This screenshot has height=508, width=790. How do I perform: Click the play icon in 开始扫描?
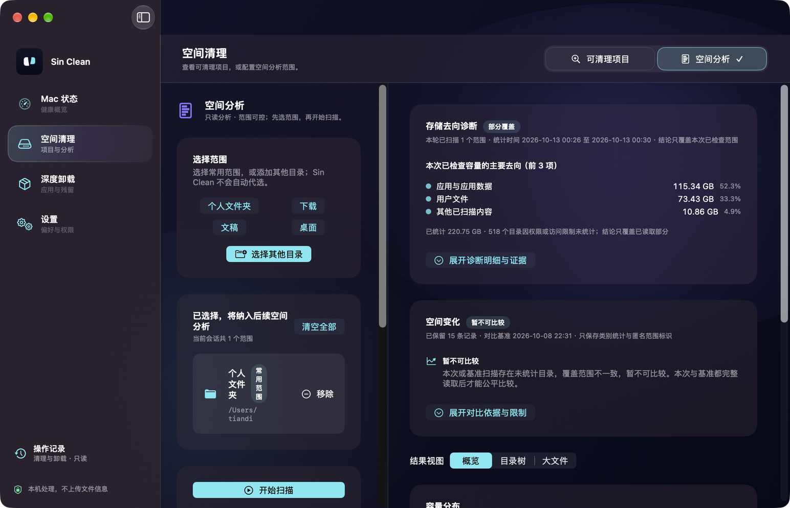tap(249, 490)
